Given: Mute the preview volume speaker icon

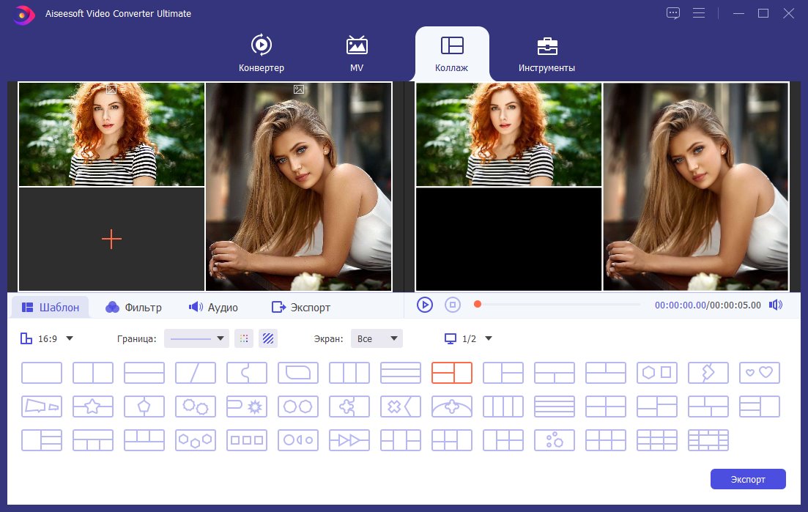Looking at the screenshot, I should coord(776,305).
